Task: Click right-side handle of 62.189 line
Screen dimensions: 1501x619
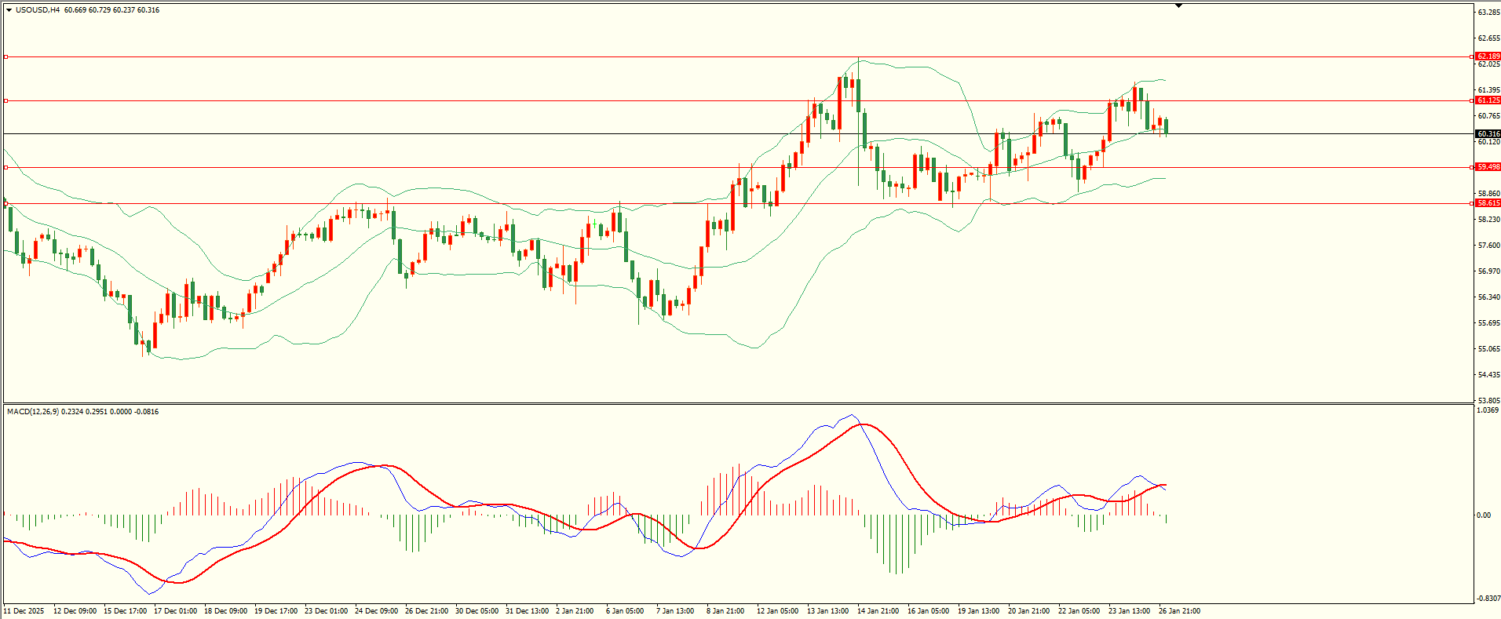Action: [1471, 56]
